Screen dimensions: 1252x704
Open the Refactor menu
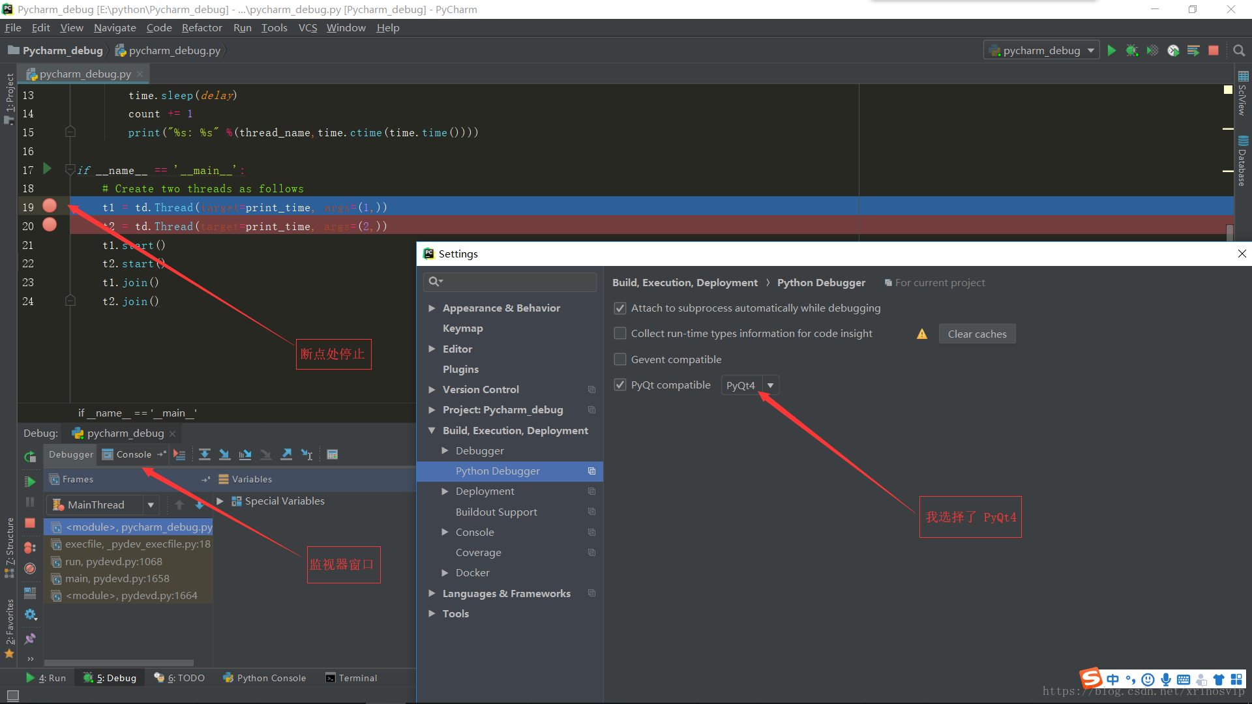pyautogui.click(x=201, y=27)
